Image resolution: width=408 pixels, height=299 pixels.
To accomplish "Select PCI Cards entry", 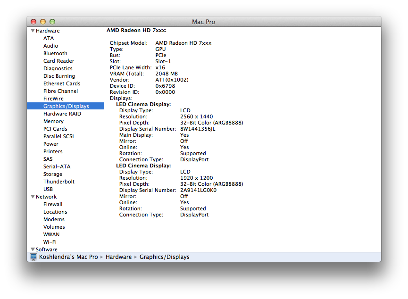I will click(56, 129).
